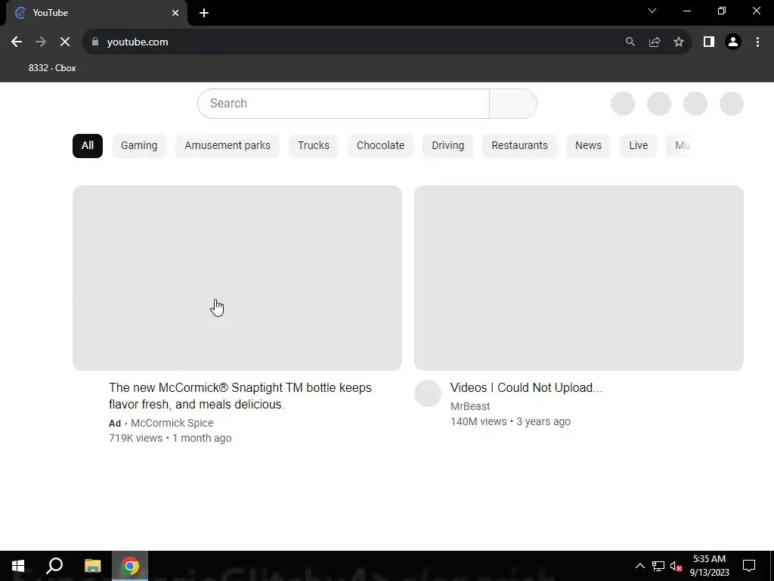Open File Explorer from taskbar
Screen dimensions: 774x581
92,566
